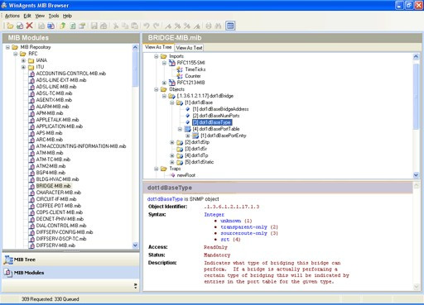The height and width of the screenshot is (305, 424).
Task: Click the blue stacked documents toolbar icon
Action: point(51,26)
